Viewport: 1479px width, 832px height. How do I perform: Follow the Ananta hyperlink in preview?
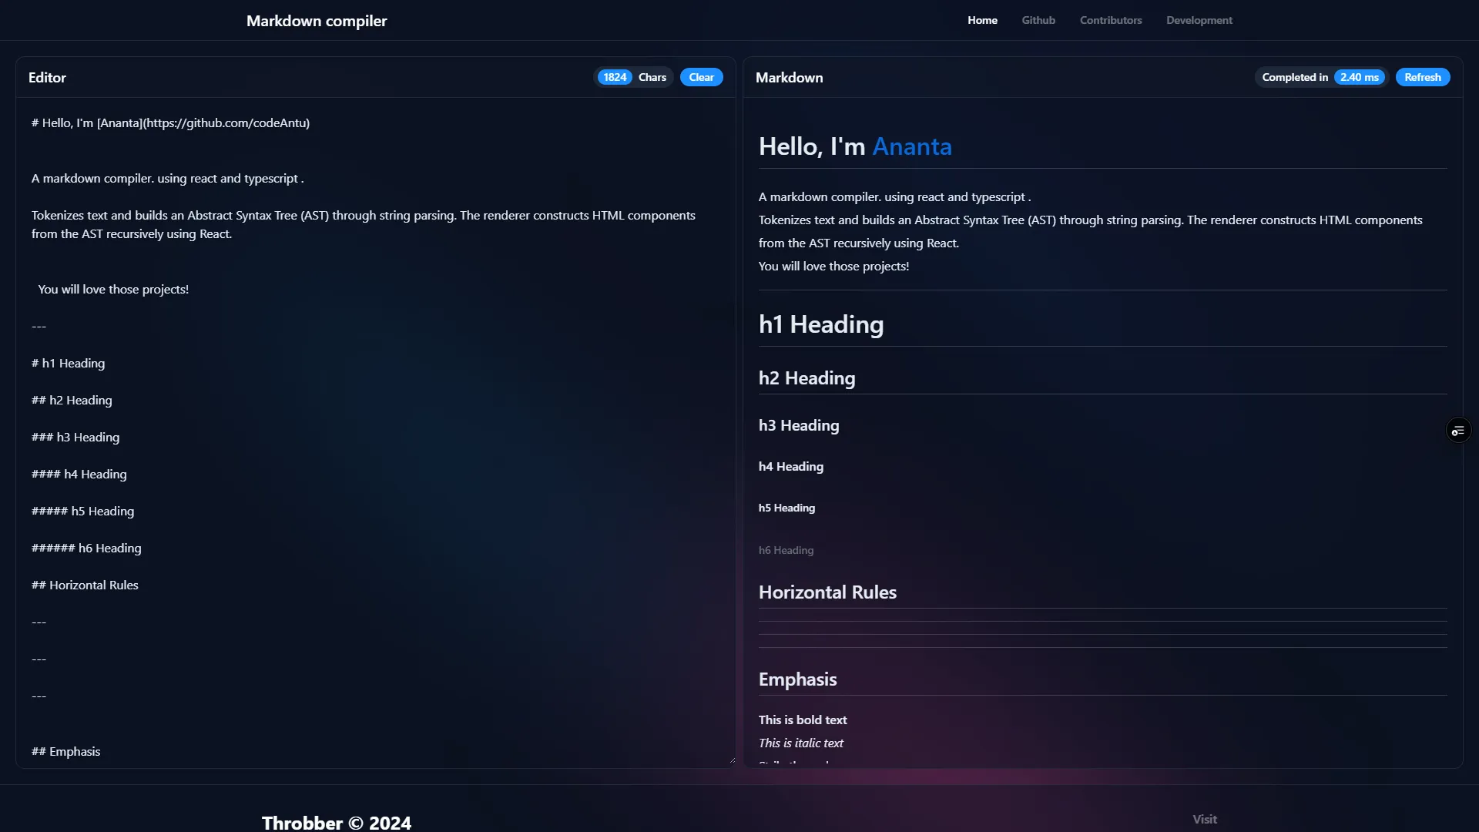tap(912, 146)
